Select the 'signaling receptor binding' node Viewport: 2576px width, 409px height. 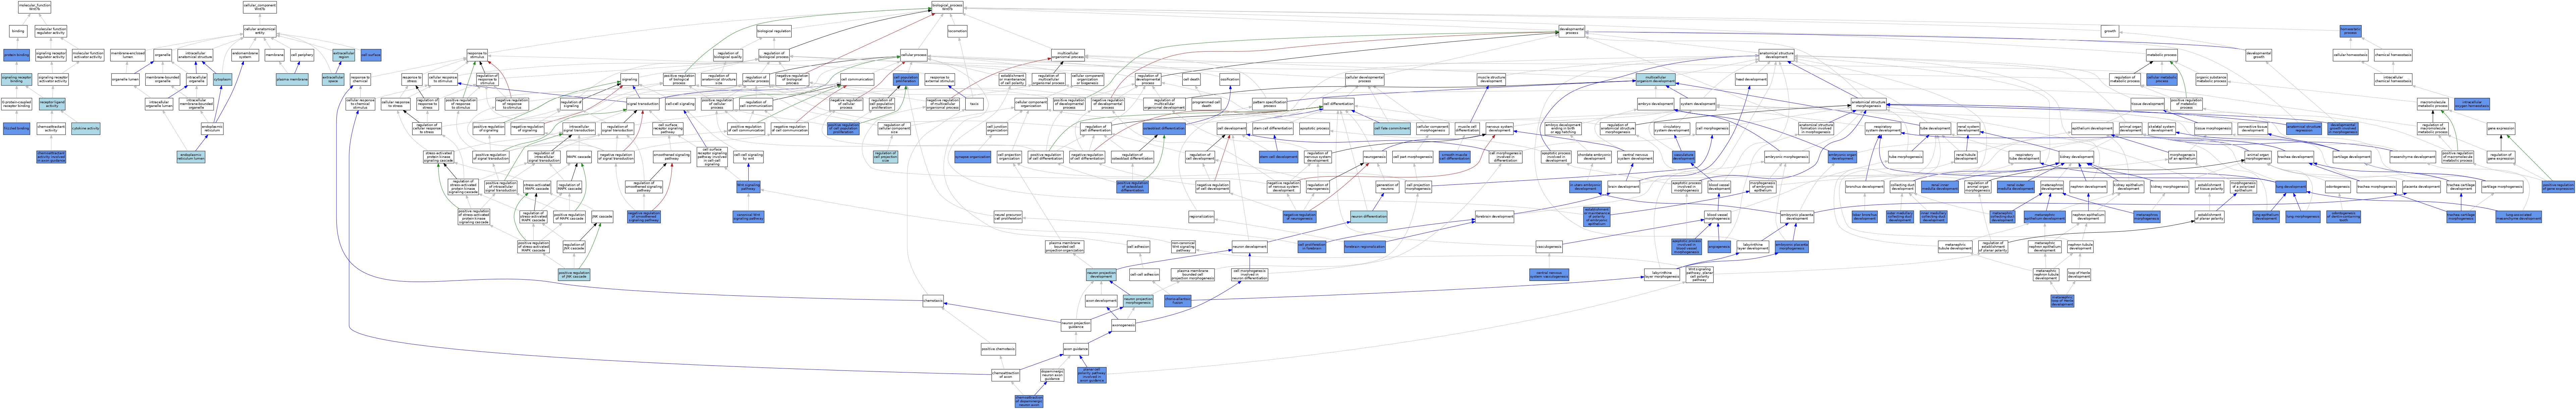16,79
